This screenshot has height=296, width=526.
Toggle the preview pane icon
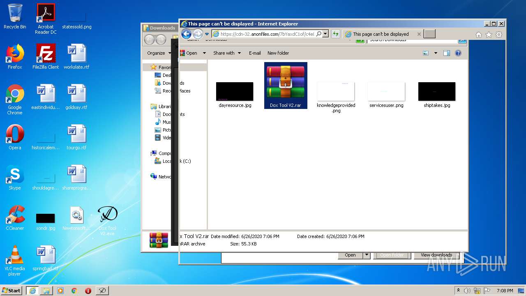pyautogui.click(x=447, y=53)
